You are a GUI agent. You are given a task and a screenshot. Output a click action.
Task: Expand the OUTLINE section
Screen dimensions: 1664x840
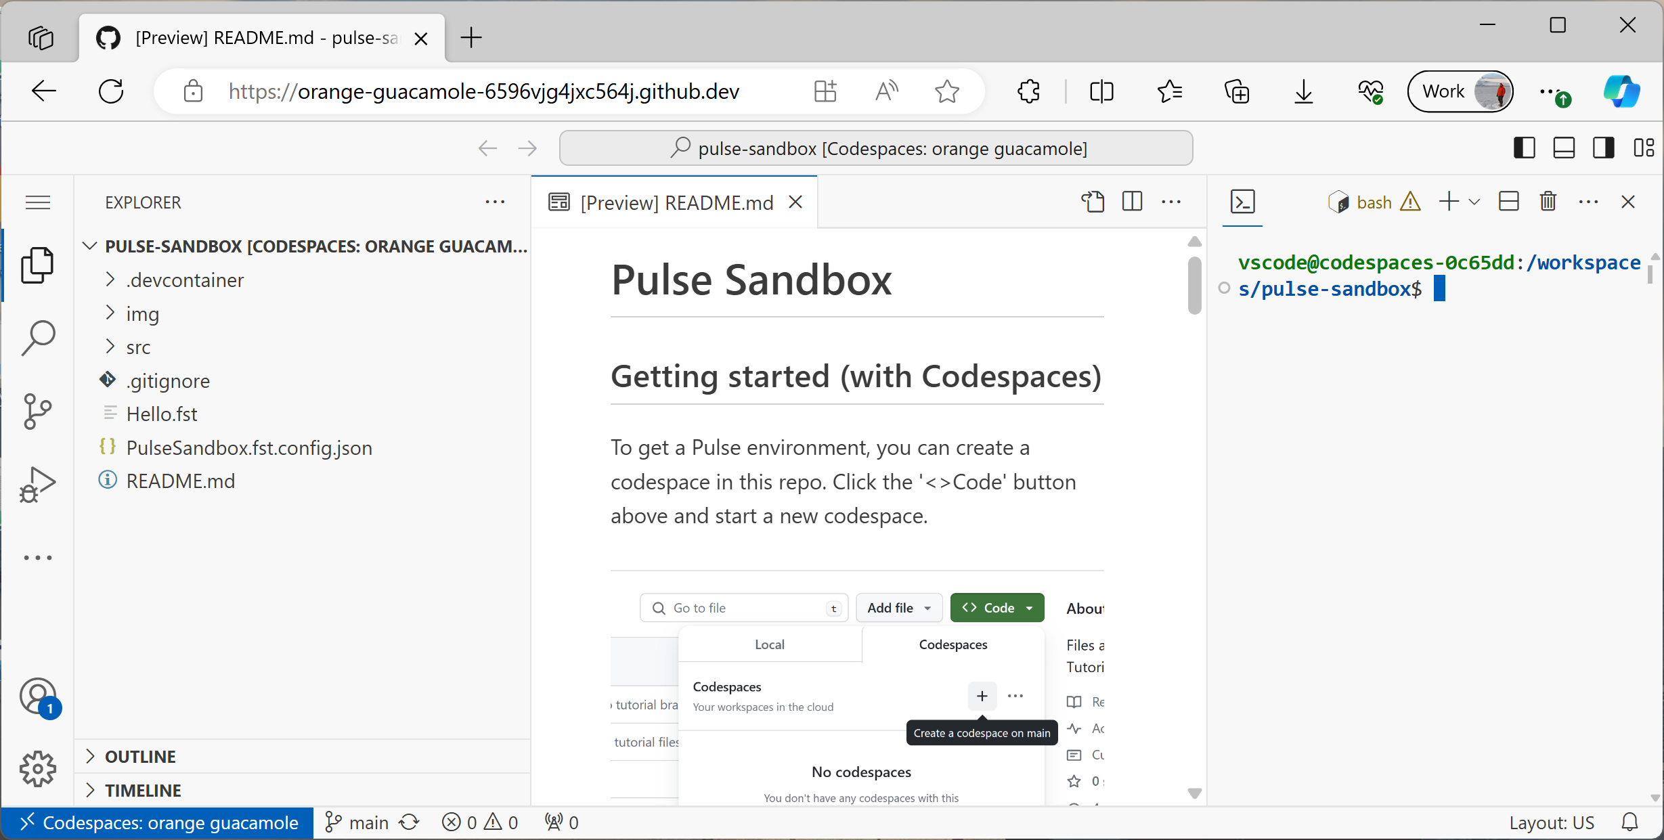[139, 757]
